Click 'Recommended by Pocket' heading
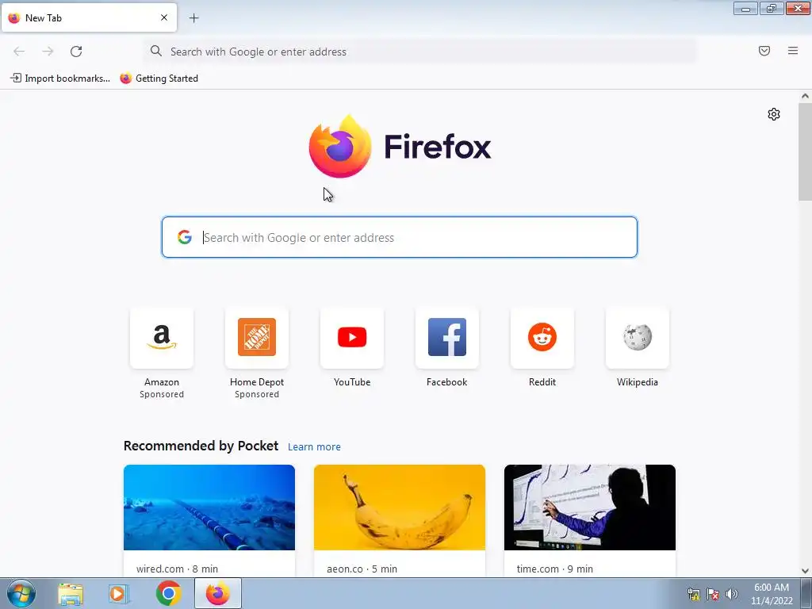The width and height of the screenshot is (812, 609). (x=201, y=446)
